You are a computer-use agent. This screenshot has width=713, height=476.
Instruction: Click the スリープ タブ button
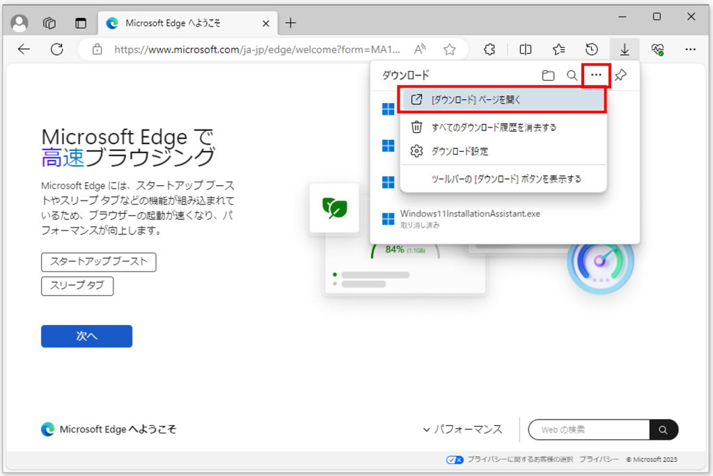click(77, 286)
